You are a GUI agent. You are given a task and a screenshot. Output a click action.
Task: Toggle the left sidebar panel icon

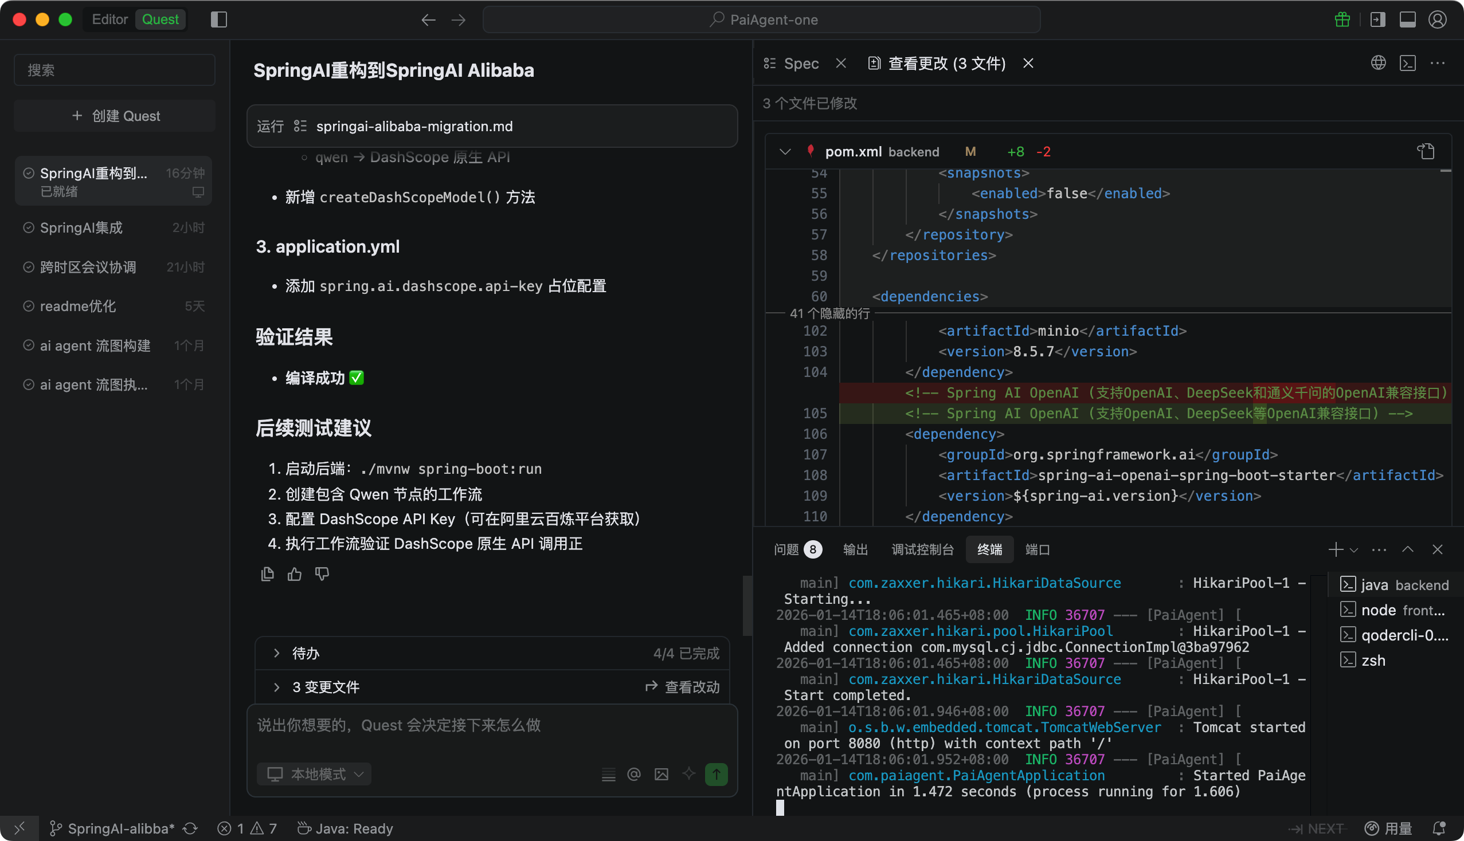(x=218, y=19)
